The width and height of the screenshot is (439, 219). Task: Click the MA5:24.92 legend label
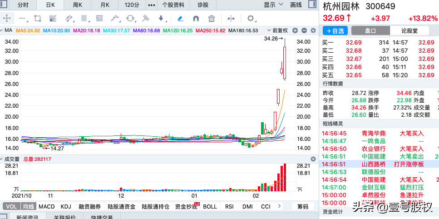click(28, 30)
